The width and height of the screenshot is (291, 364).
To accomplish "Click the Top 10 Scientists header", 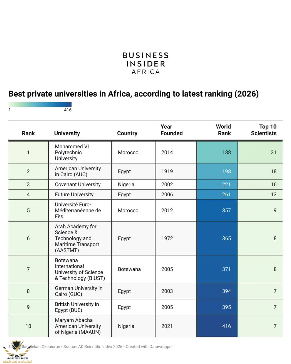I will [264, 130].
